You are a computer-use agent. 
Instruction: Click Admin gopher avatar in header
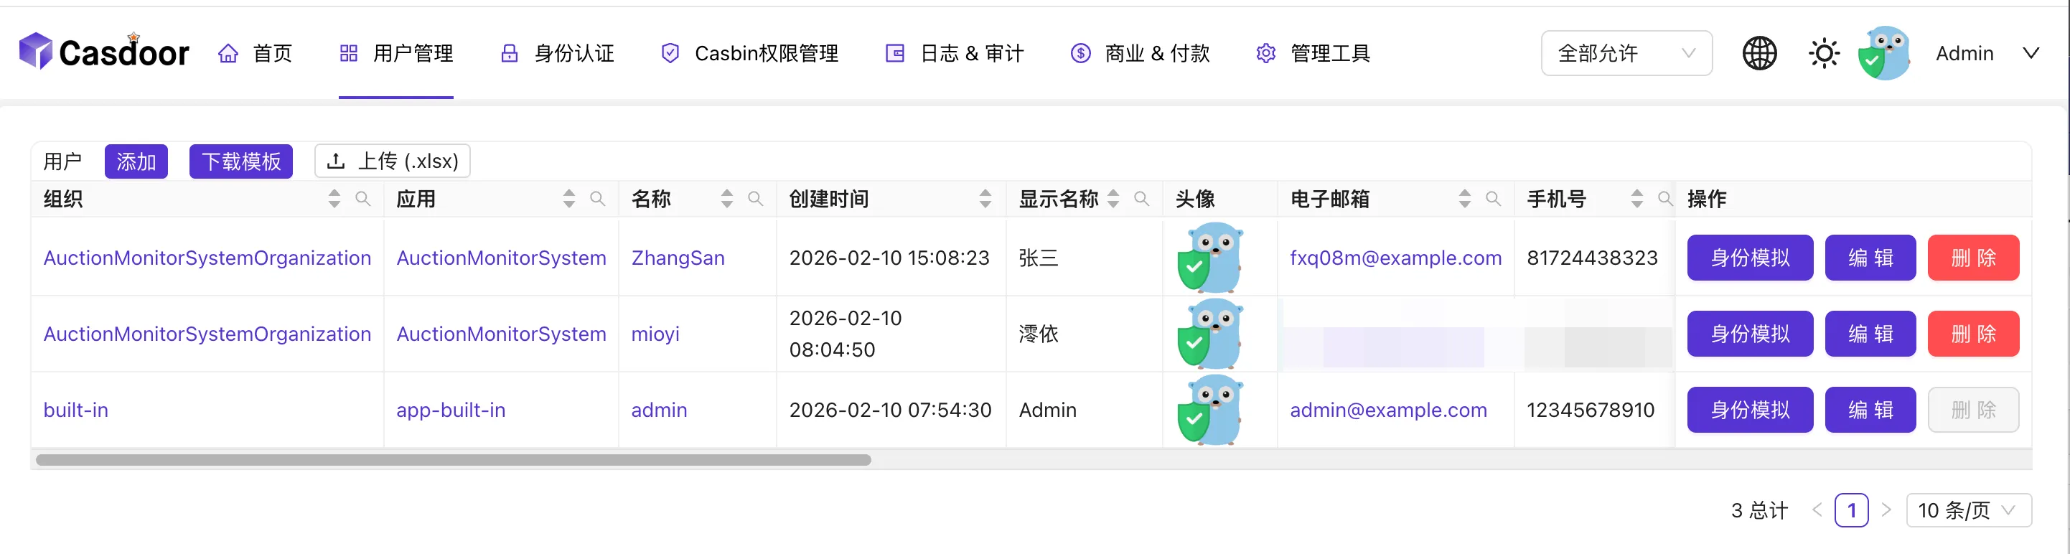pyautogui.click(x=1884, y=54)
